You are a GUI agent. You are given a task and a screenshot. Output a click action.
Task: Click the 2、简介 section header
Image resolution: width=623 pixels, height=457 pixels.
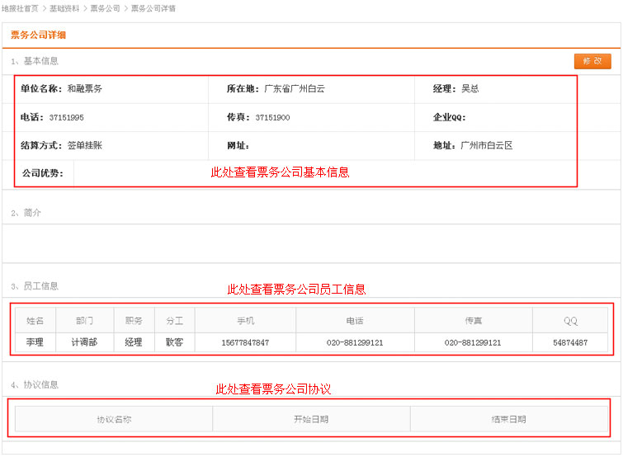26,213
